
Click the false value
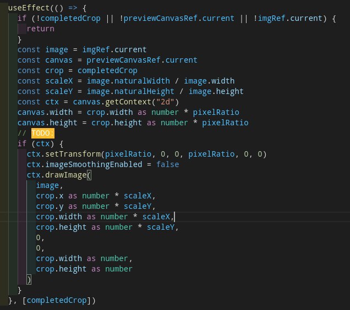coord(167,164)
